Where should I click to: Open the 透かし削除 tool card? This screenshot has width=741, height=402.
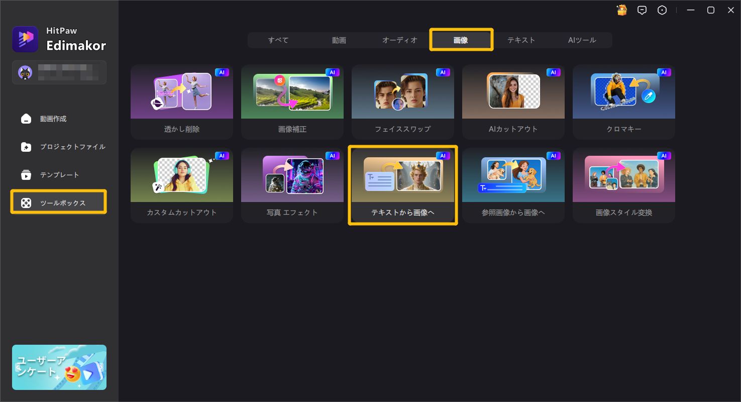click(x=181, y=102)
